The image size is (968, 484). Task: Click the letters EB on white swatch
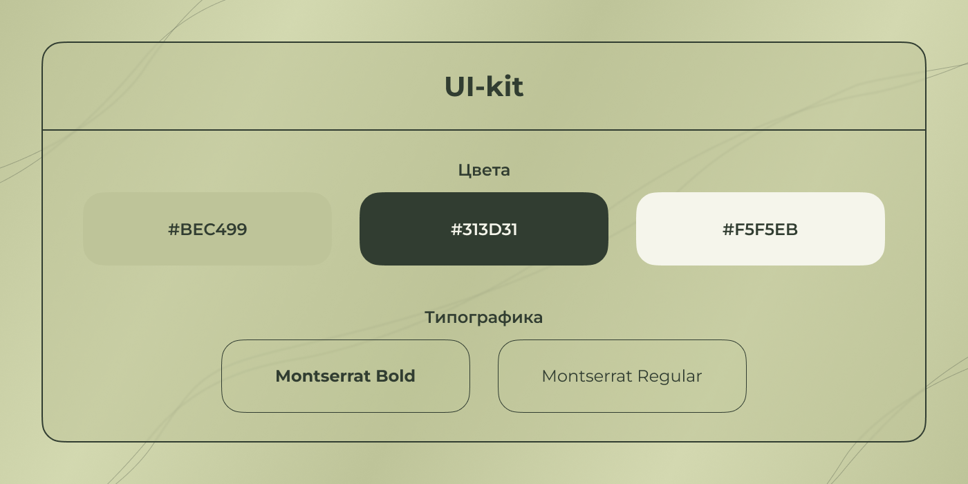(x=788, y=230)
